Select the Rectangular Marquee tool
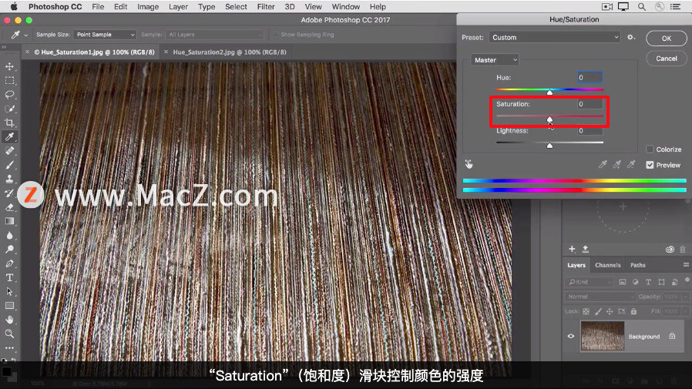 [x=9, y=81]
